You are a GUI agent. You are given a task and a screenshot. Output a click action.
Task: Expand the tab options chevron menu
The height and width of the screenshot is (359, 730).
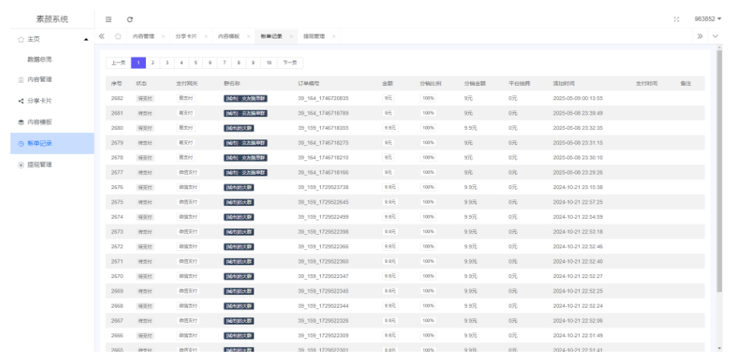pyautogui.click(x=716, y=38)
